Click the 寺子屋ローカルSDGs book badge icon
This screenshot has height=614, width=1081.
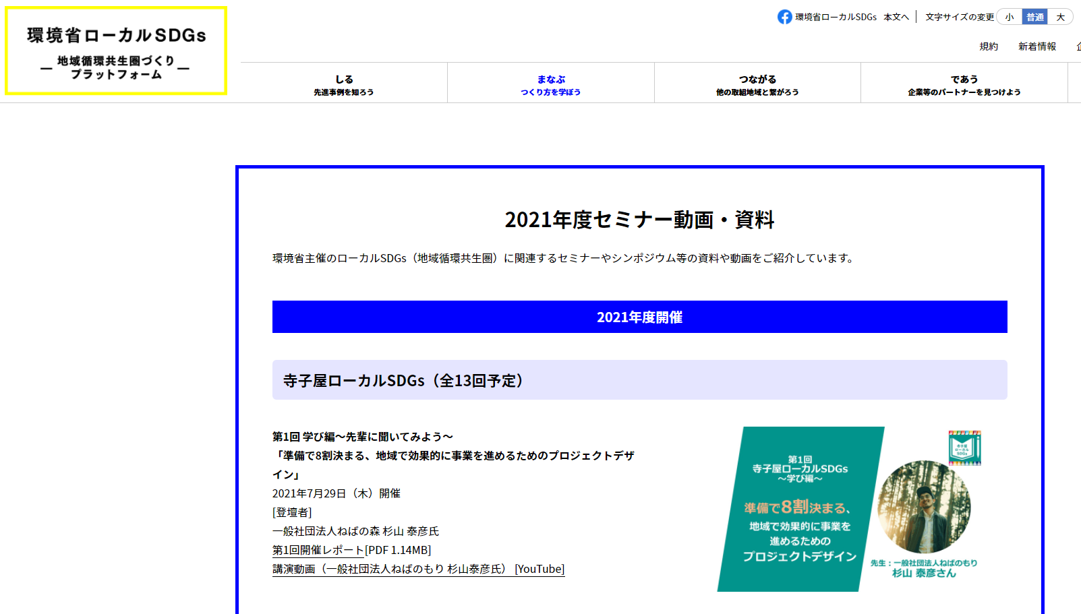[964, 448]
